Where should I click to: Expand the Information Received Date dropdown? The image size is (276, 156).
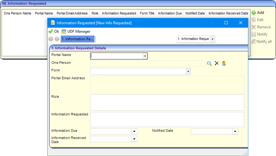pos(135,139)
